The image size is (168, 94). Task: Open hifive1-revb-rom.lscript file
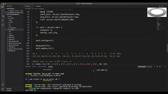15,43
